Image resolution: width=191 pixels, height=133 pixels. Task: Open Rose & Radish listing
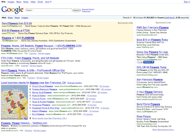click(39, 96)
